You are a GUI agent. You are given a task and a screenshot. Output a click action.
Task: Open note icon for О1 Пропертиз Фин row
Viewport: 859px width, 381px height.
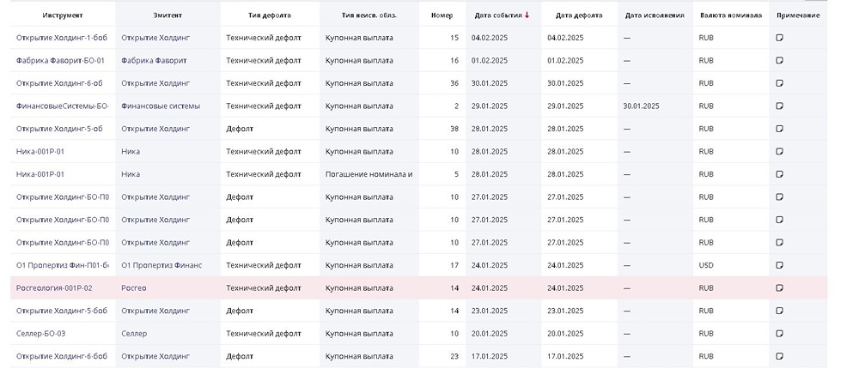coord(779,265)
